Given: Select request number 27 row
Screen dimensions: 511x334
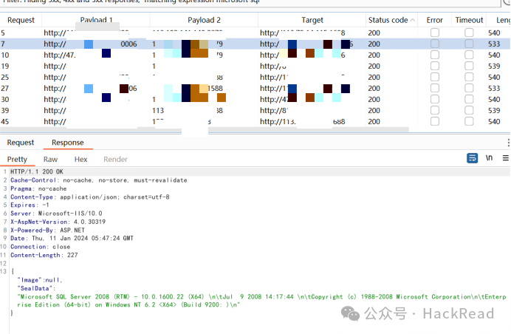Looking at the screenshot, I should click(255, 88).
